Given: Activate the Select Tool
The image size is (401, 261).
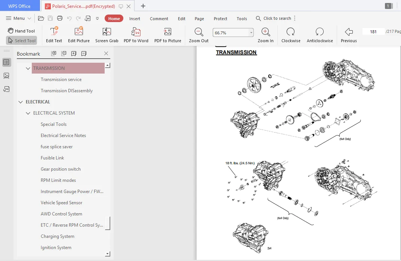Looking at the screenshot, I should [x=21, y=40].
